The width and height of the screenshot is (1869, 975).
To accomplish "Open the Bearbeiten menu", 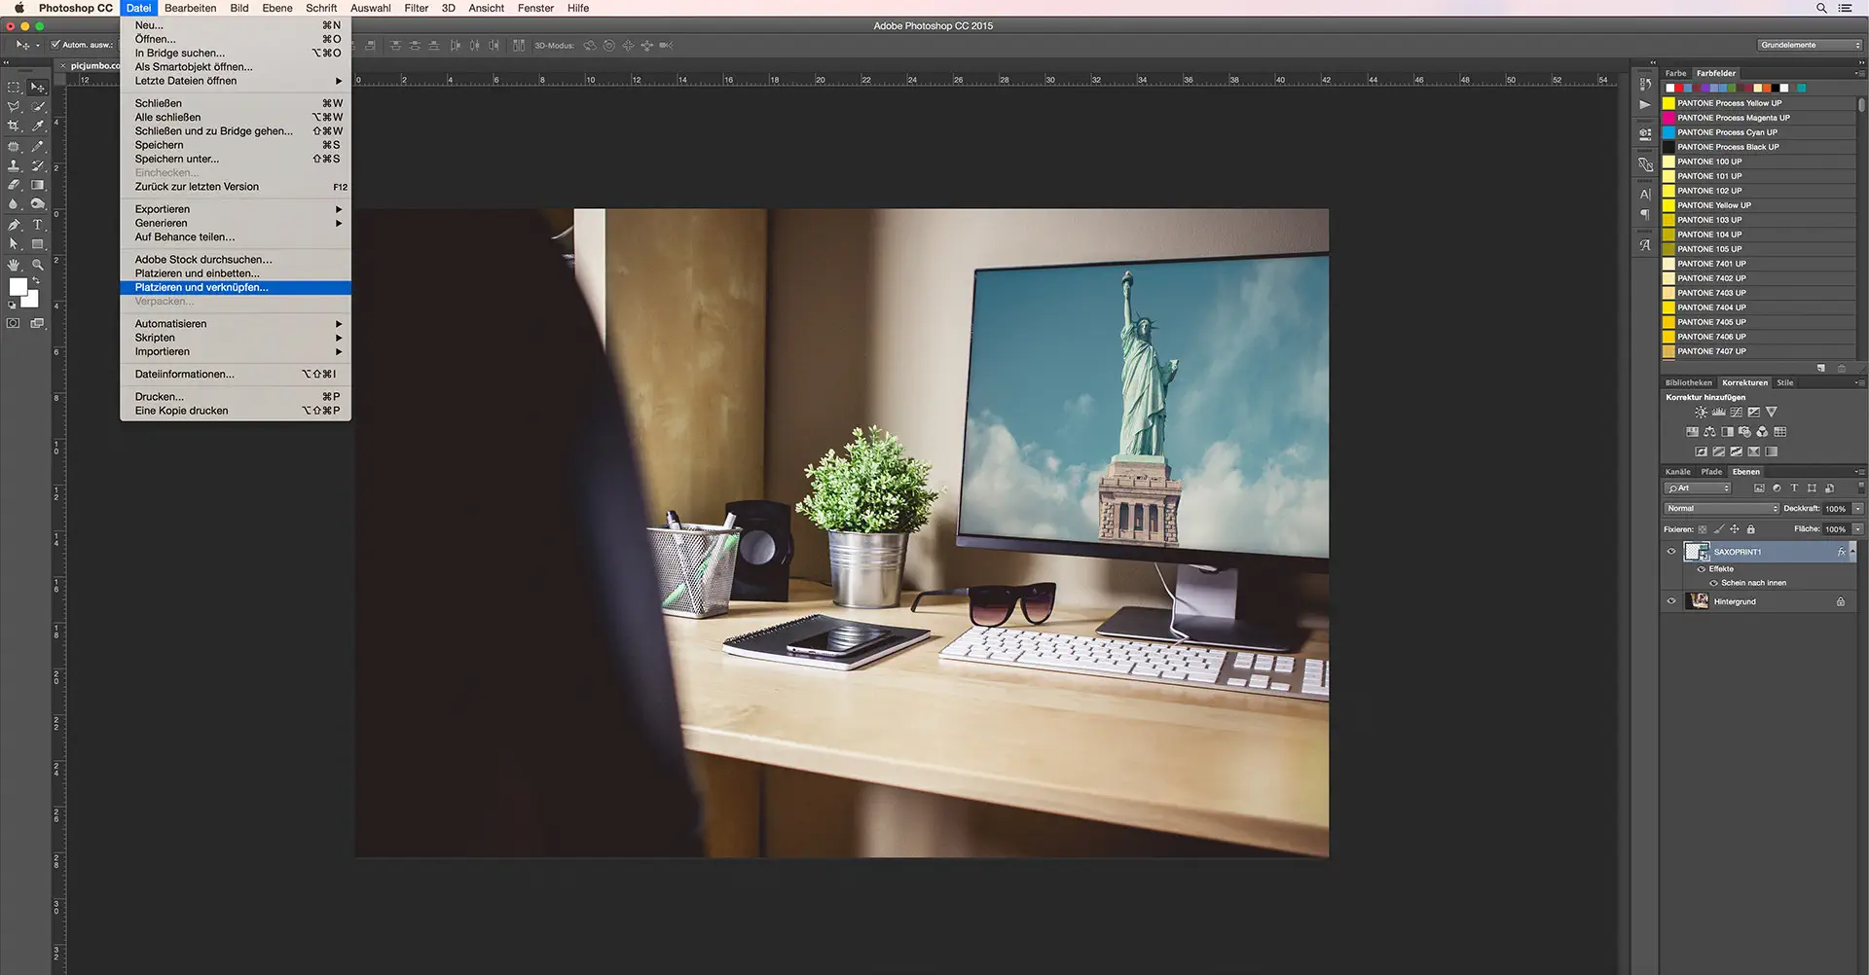I will 190,8.
